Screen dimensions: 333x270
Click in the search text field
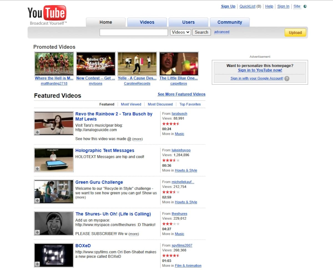(134, 32)
